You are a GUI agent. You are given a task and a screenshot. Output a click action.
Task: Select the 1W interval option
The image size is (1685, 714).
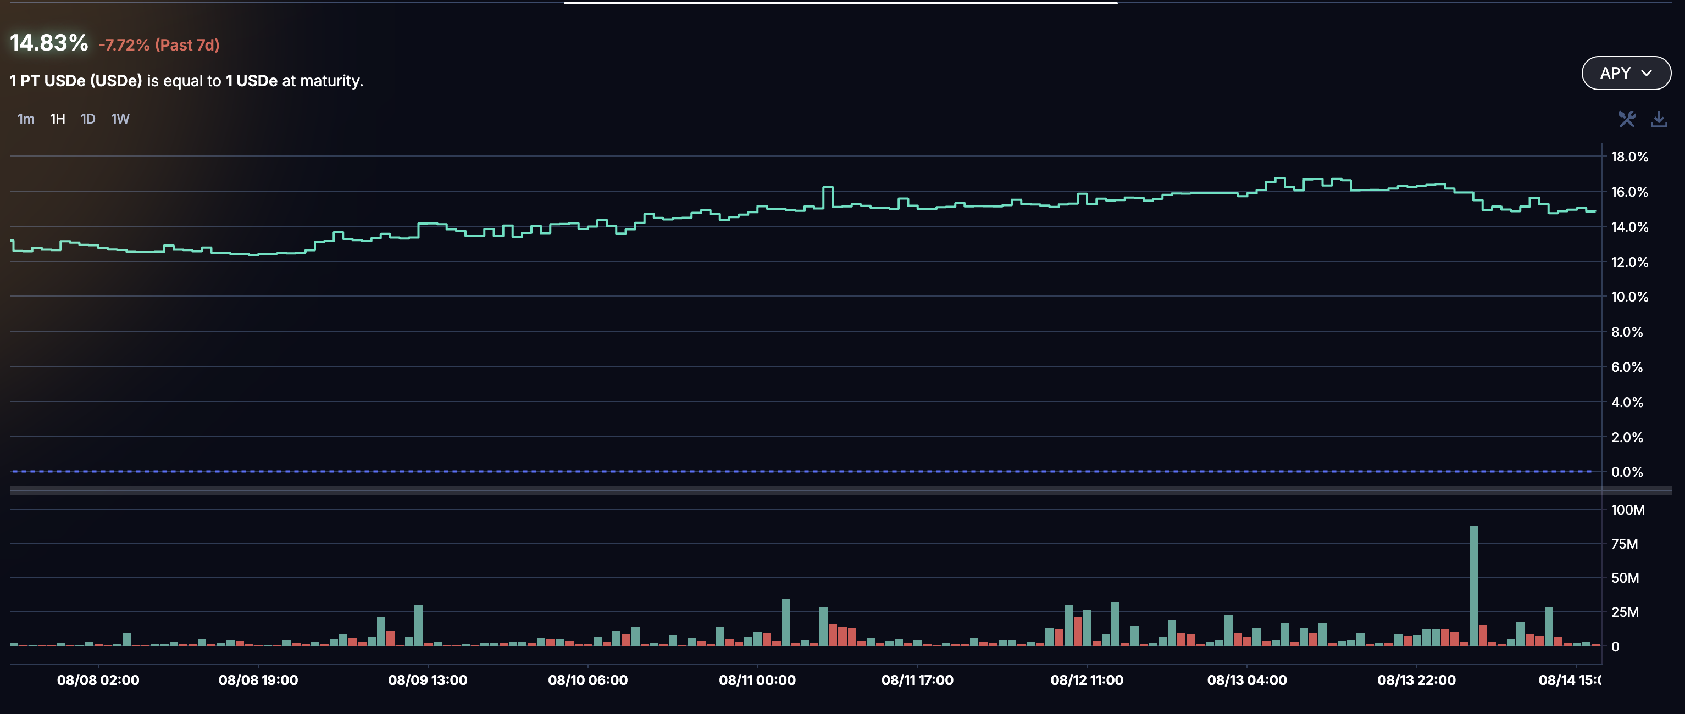click(120, 119)
